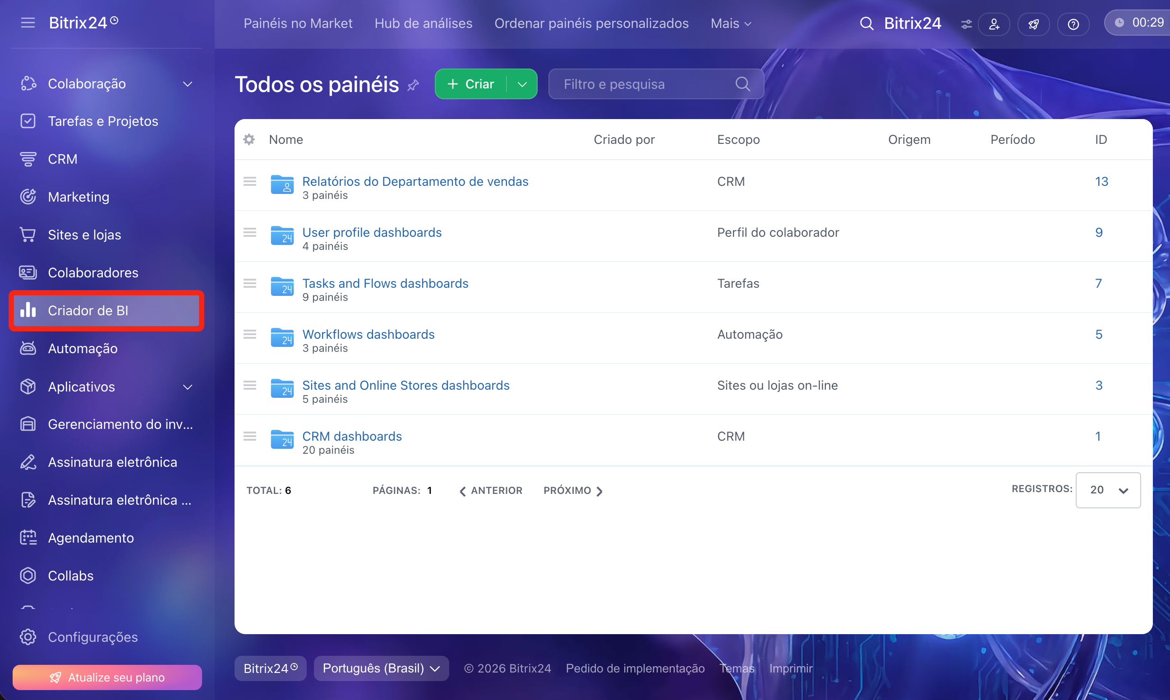Open the Criar button dropdown arrow
Screen dimensions: 1170x700
pos(522,84)
